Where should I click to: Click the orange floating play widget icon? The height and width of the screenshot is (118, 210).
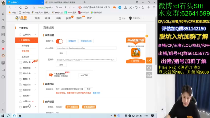tap(149, 61)
